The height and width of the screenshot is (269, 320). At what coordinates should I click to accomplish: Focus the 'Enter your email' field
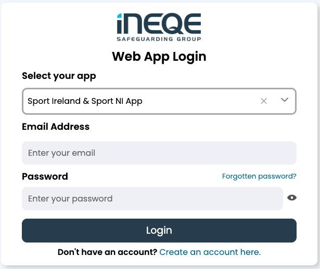tap(159, 153)
